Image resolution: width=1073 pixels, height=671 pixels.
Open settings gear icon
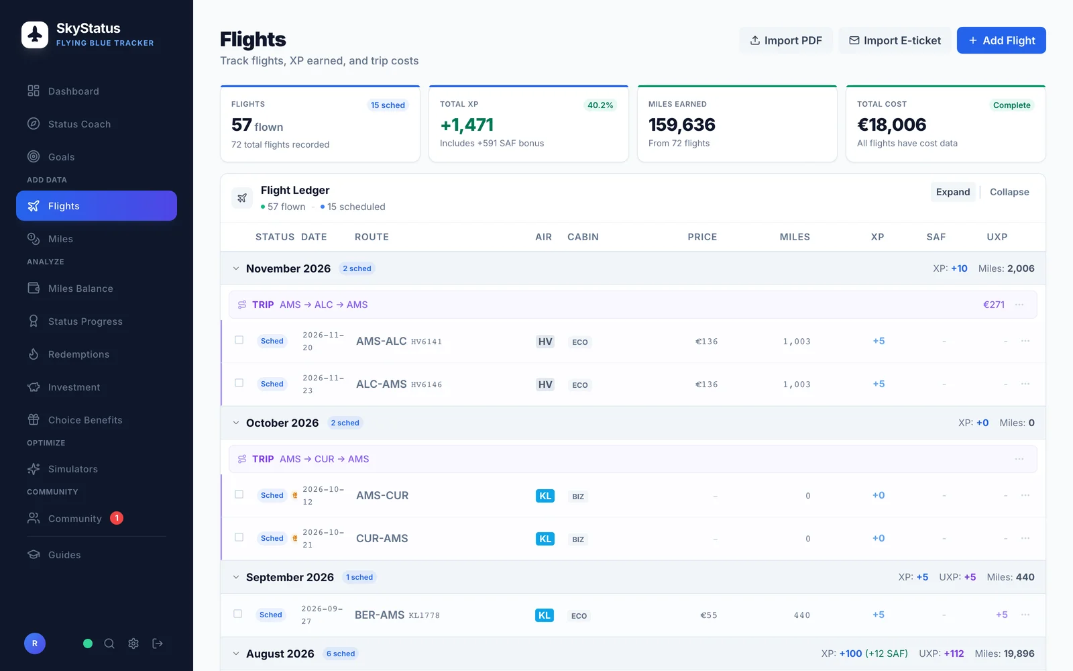point(133,643)
